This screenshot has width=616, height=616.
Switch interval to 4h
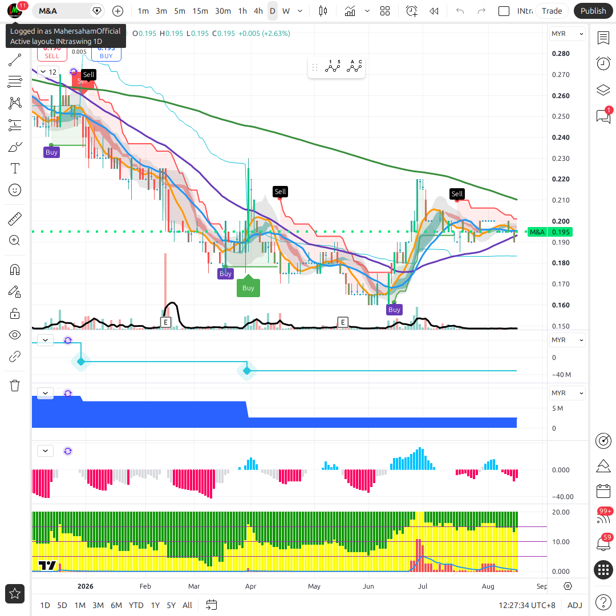(x=258, y=11)
